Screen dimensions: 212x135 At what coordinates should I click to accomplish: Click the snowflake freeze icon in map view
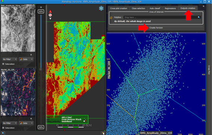(x=101, y=8)
